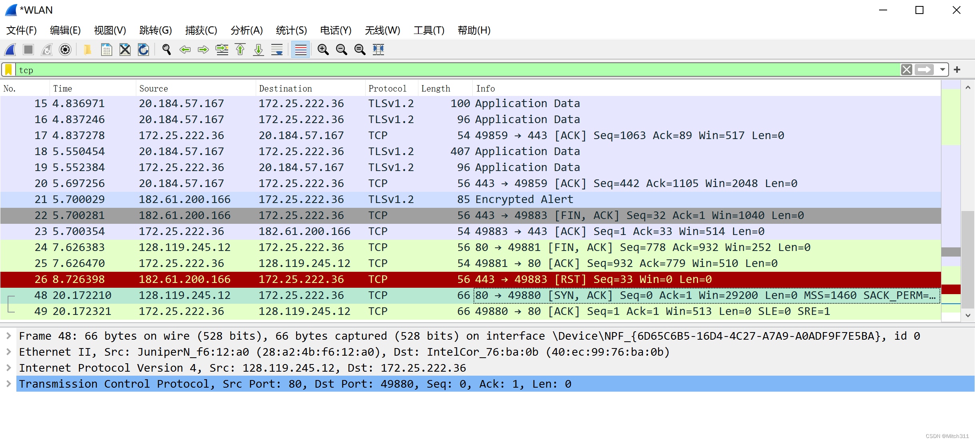Open the 统计(S) menu
Image resolution: width=975 pixels, height=442 pixels.
click(x=291, y=30)
